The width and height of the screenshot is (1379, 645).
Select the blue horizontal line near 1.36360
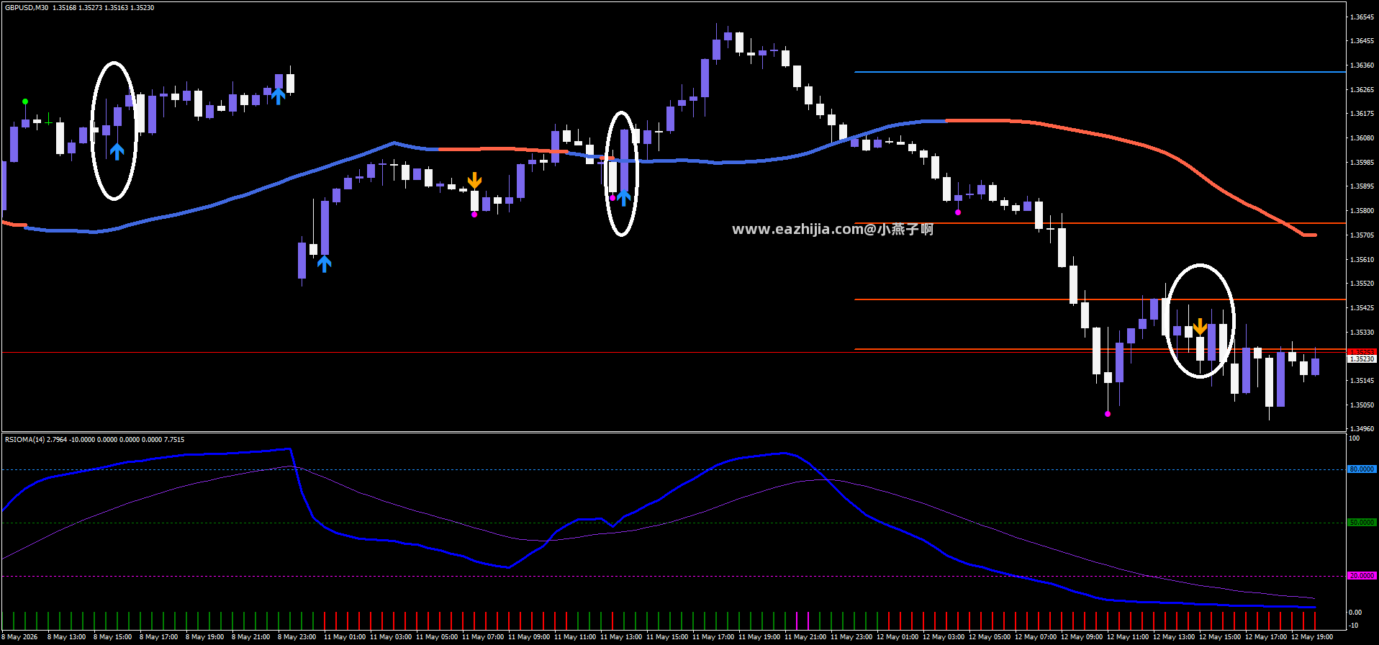coord(1100,72)
